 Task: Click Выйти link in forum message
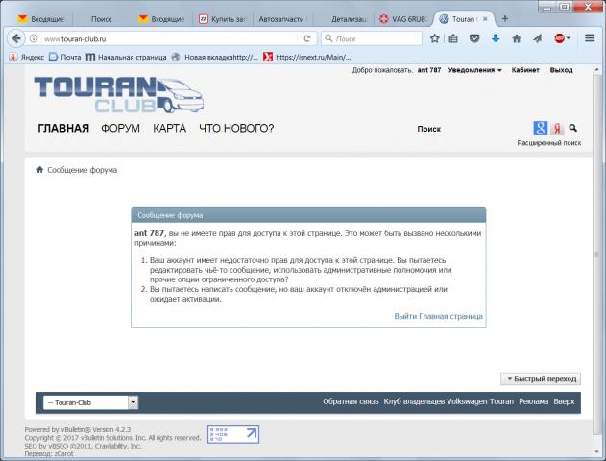coord(405,316)
